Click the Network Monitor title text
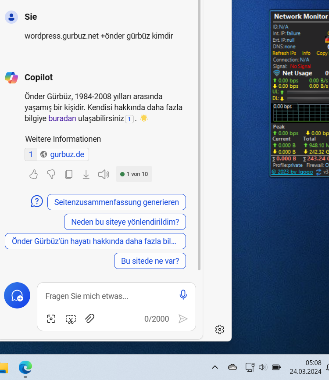Image resolution: width=329 pixels, height=380 pixels. pos(301,17)
